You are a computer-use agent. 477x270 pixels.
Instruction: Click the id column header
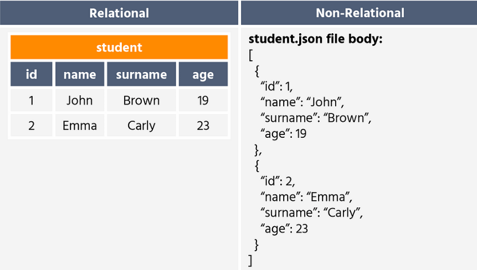tap(32, 74)
